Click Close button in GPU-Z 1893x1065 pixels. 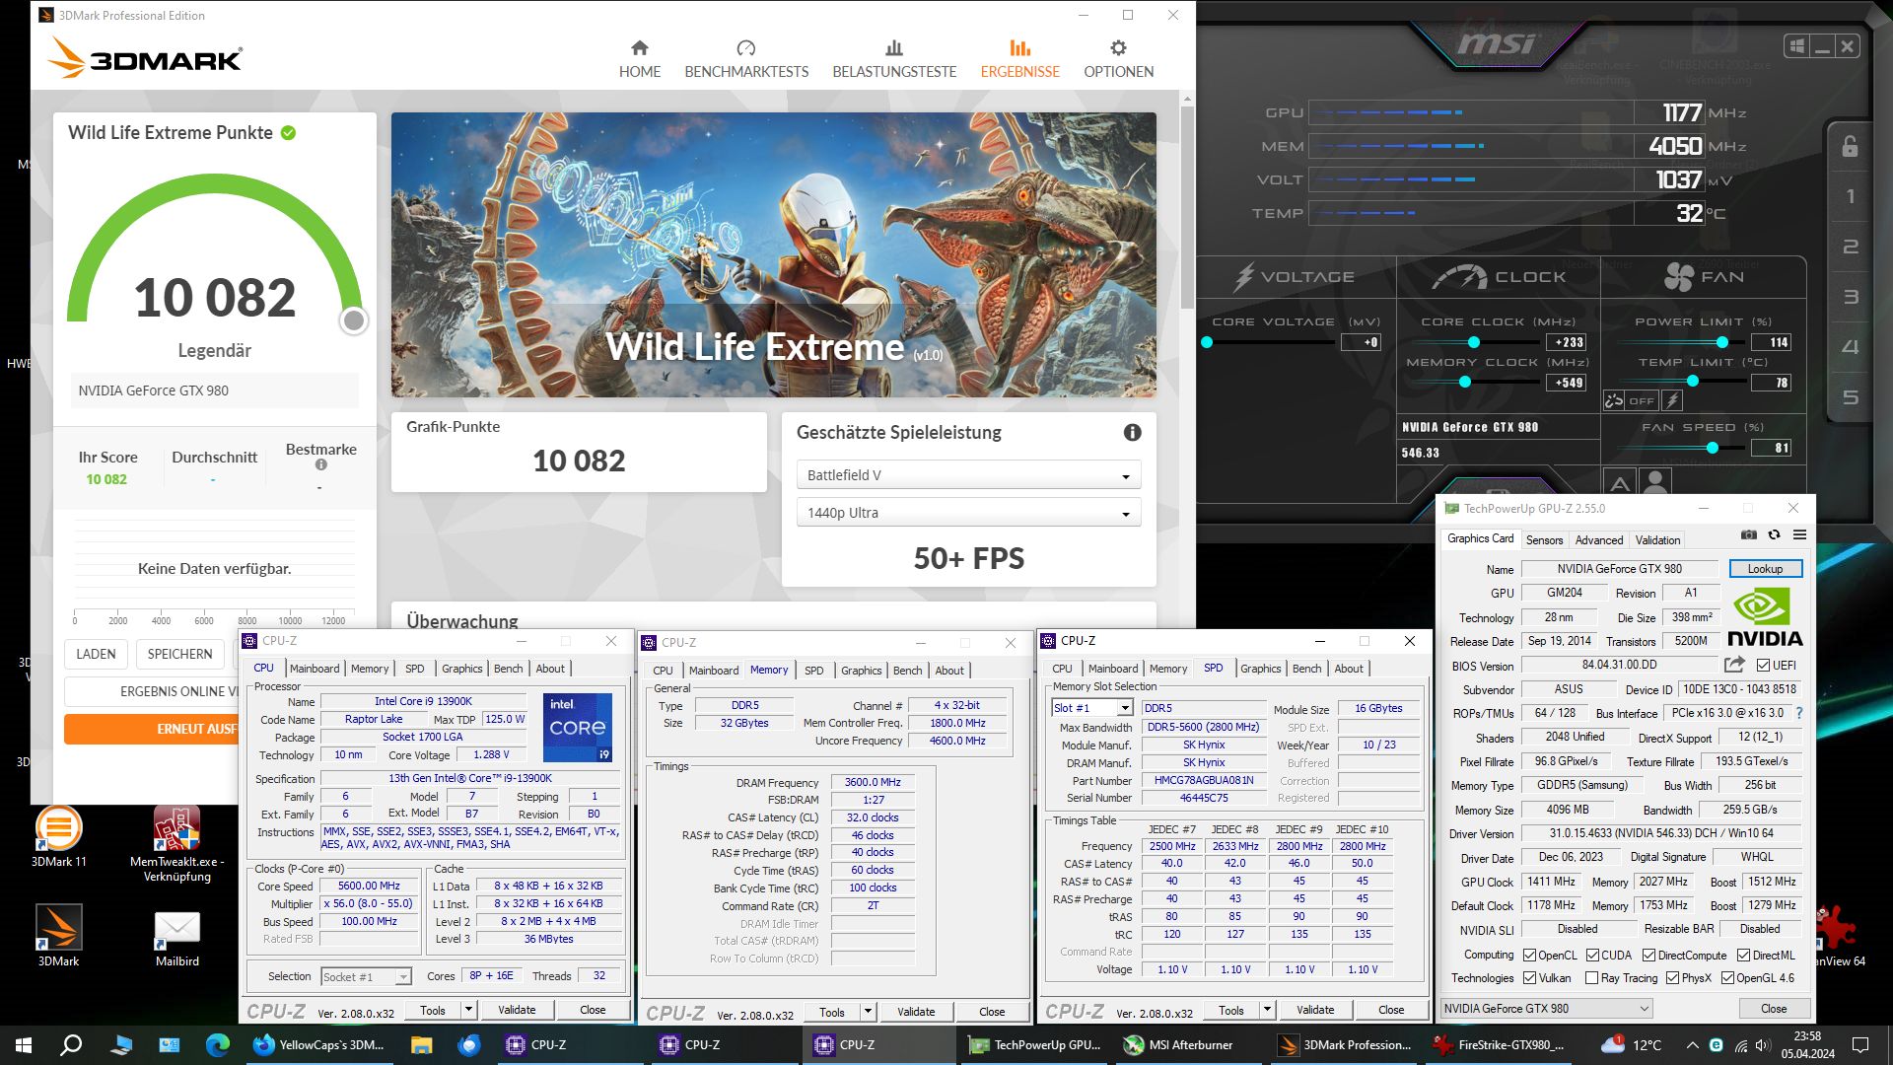coord(1773,1008)
